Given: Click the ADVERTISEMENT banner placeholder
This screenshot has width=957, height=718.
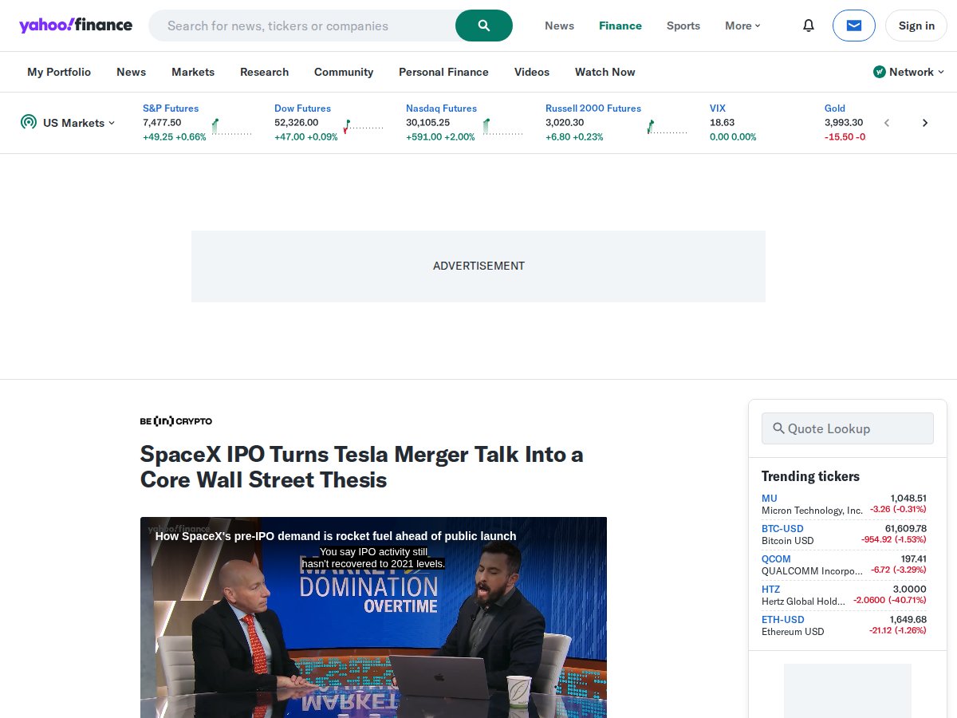Looking at the screenshot, I should 478,266.
